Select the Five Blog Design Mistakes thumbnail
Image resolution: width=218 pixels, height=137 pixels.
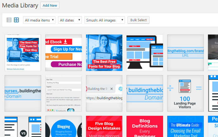point(104,126)
